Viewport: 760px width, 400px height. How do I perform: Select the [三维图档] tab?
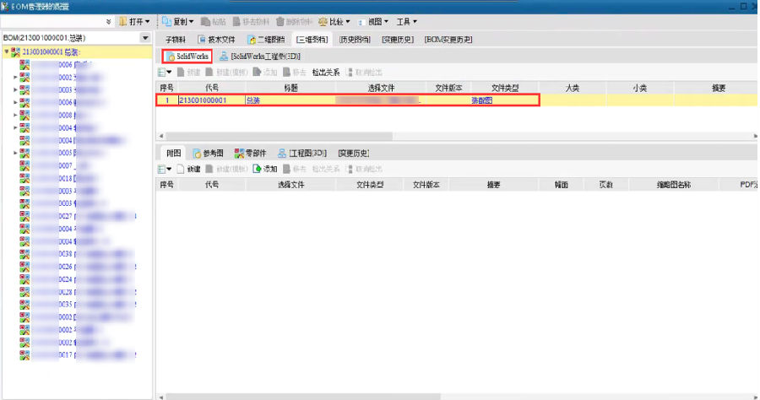tap(312, 40)
